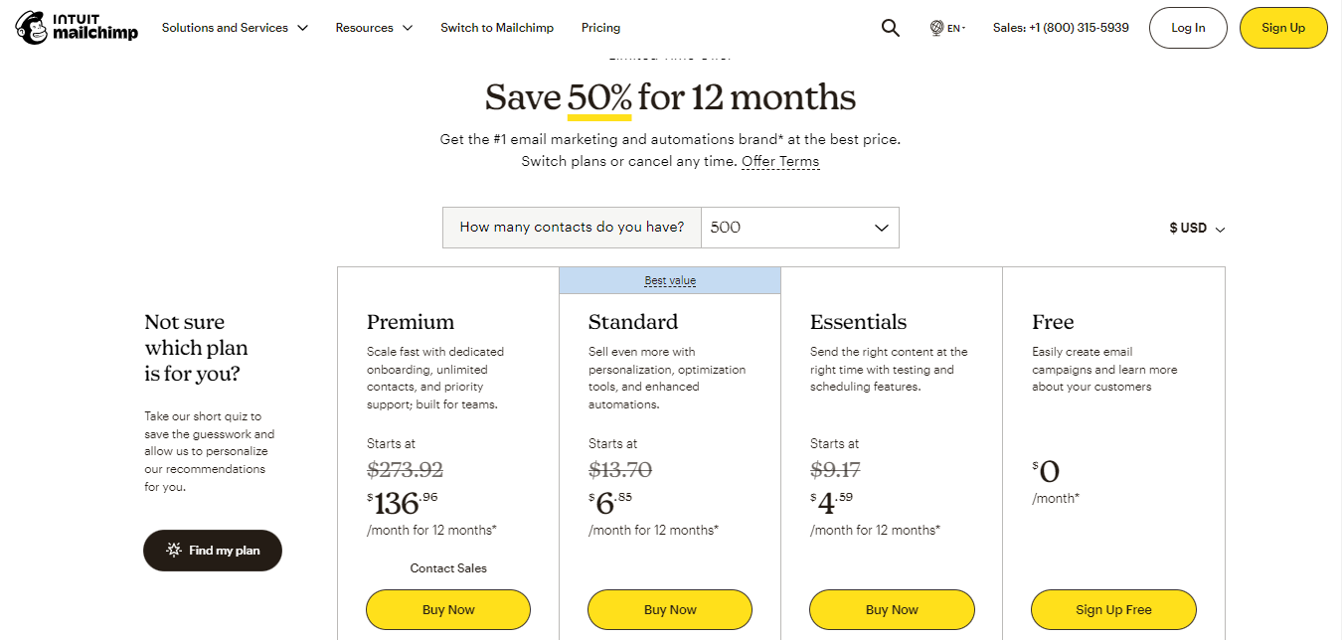Click the sun icon on Find my plan
Viewport: 1342px width, 640px height.
[x=174, y=551]
